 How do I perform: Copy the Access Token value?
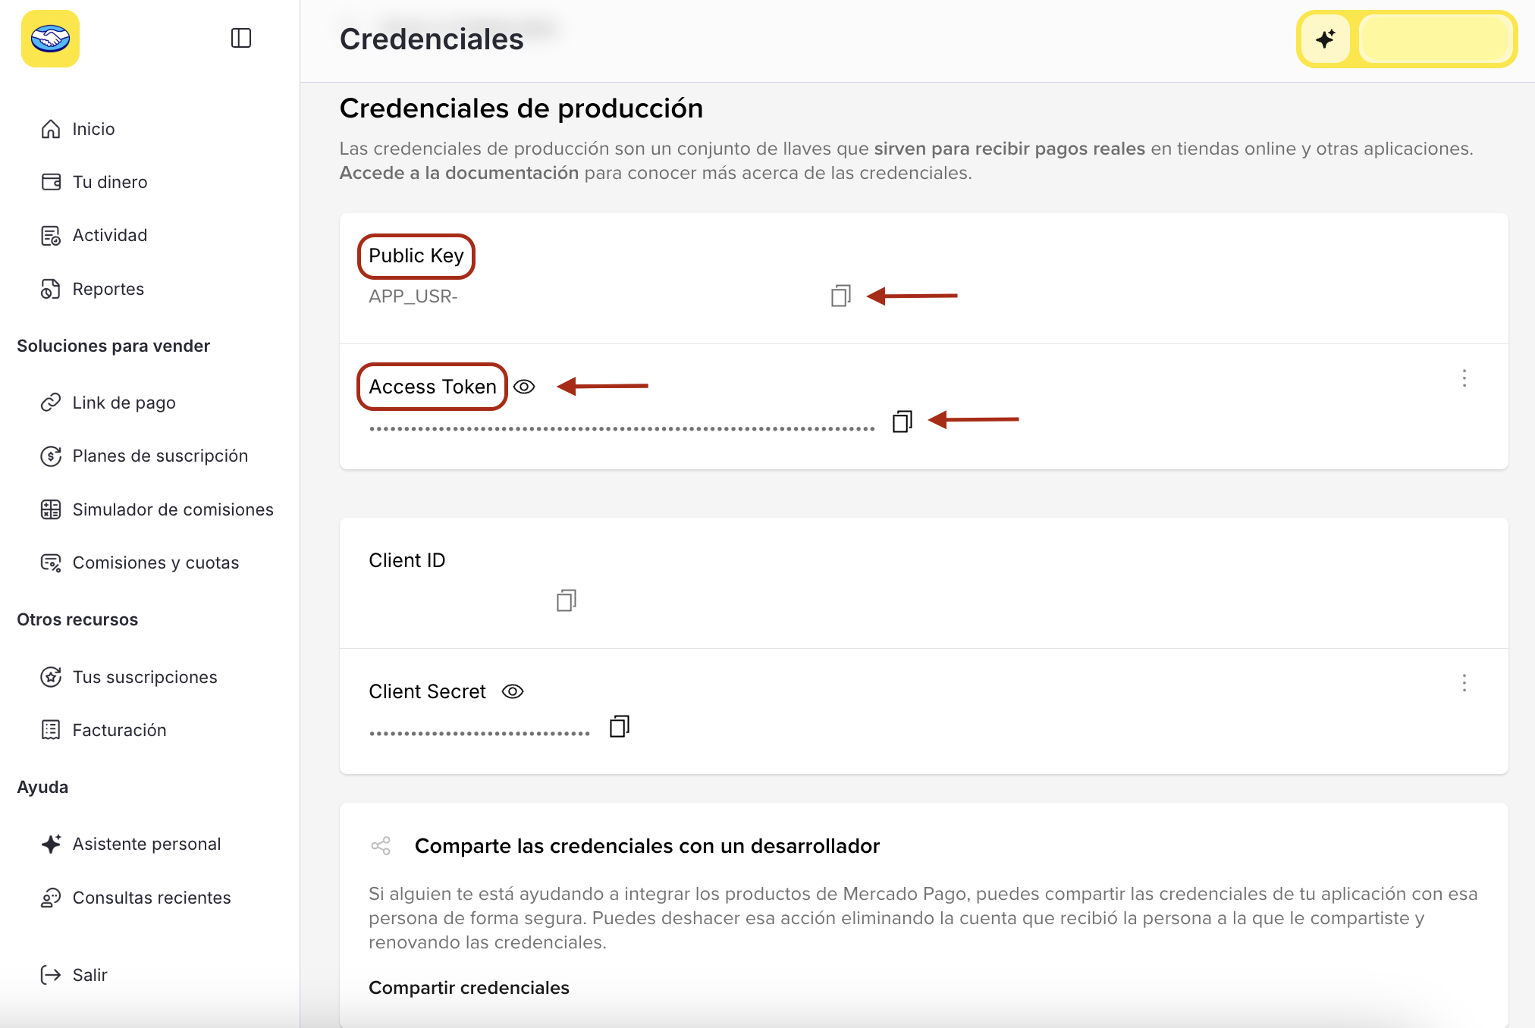[x=902, y=421]
